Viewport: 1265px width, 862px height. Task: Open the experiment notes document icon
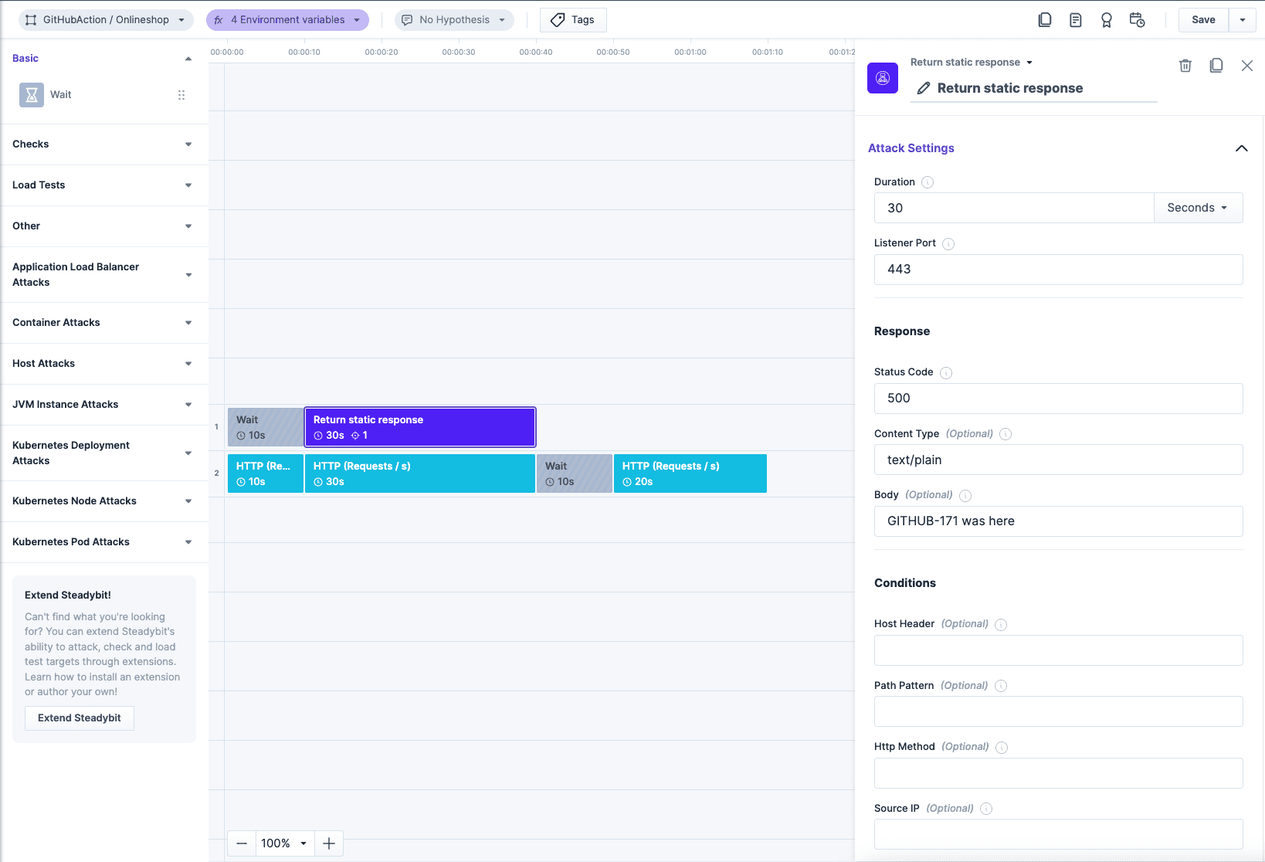pos(1076,20)
